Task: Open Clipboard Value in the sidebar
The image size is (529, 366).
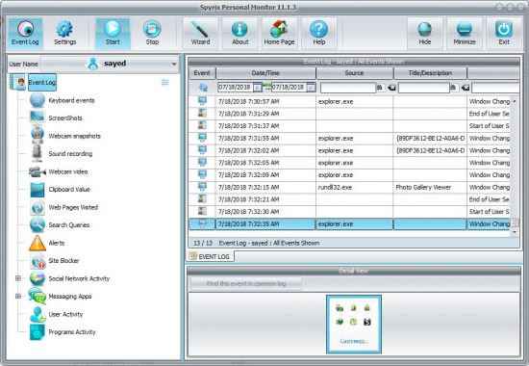Action: (x=69, y=190)
